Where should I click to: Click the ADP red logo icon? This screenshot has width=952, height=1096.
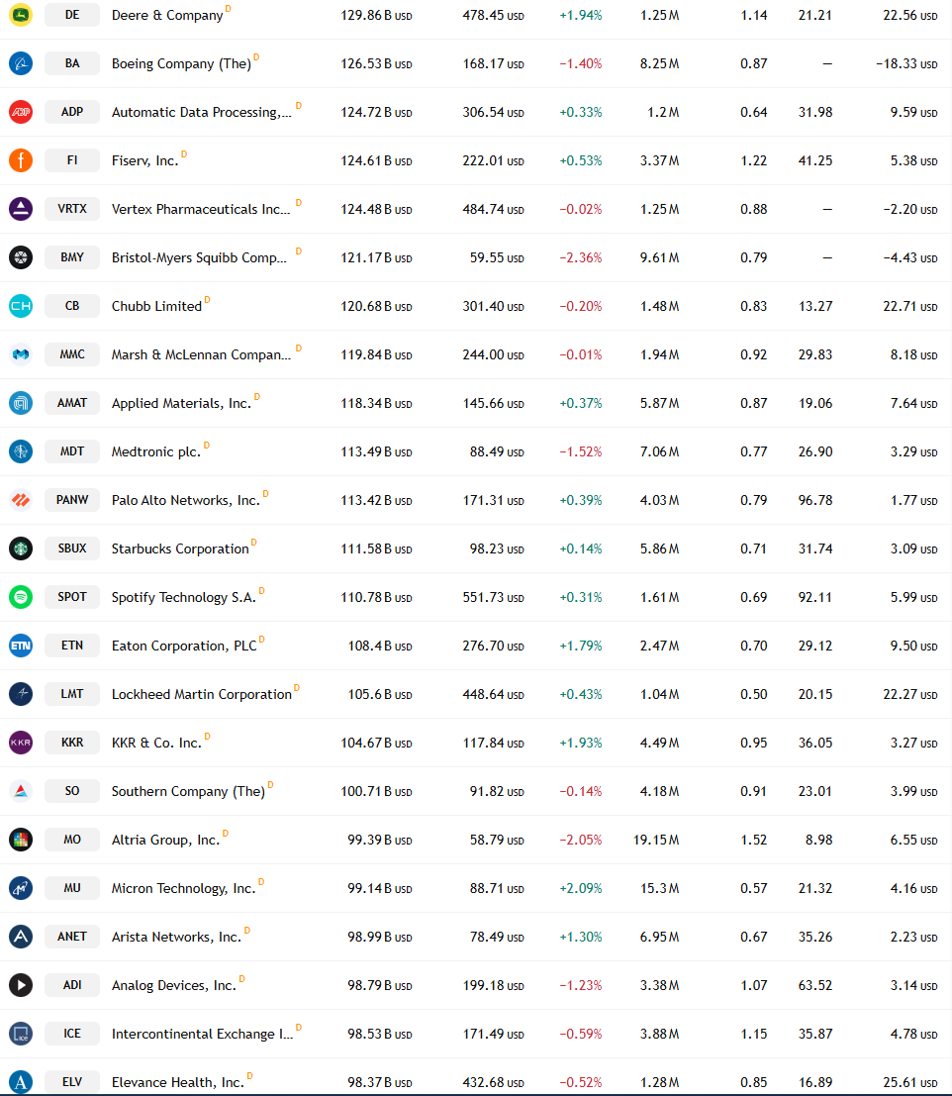tap(21, 112)
